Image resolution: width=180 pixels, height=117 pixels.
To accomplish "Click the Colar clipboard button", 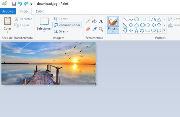I will point(8,22).
